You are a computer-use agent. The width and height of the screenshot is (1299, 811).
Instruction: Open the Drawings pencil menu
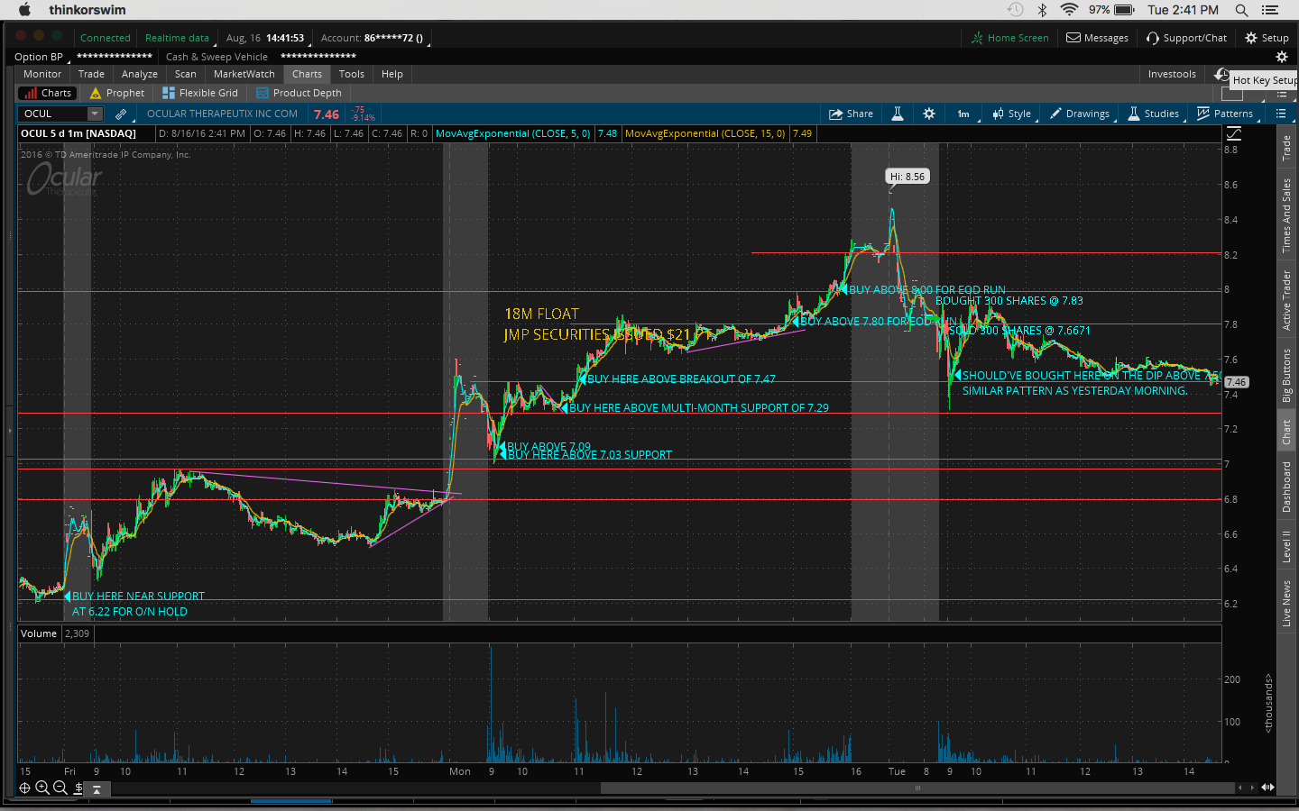point(1080,114)
